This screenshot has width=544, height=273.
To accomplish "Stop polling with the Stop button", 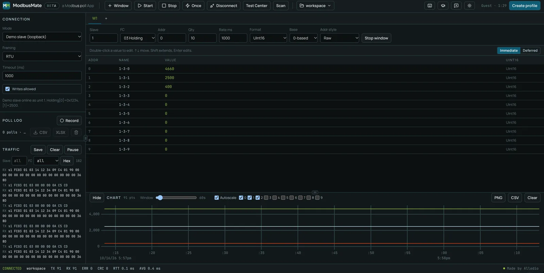I will 169,6.
